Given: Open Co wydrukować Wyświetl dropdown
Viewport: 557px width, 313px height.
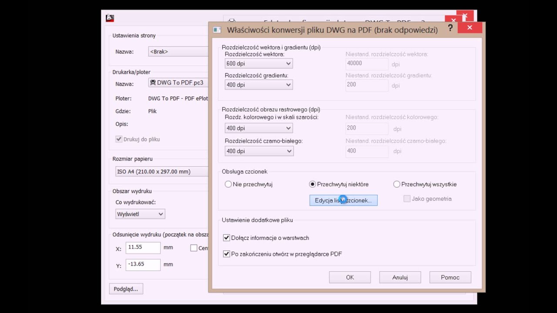Looking at the screenshot, I should [140, 214].
